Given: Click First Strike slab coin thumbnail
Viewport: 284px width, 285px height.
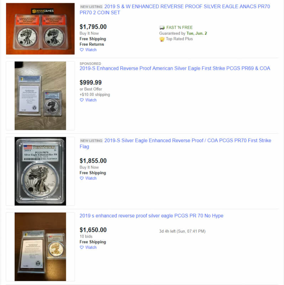Looking at the screenshot, I should click(x=40, y=171).
